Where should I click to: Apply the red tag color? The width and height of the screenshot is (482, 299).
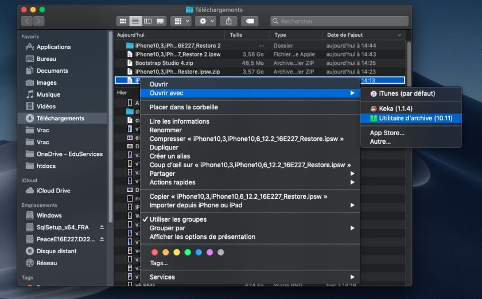point(154,253)
